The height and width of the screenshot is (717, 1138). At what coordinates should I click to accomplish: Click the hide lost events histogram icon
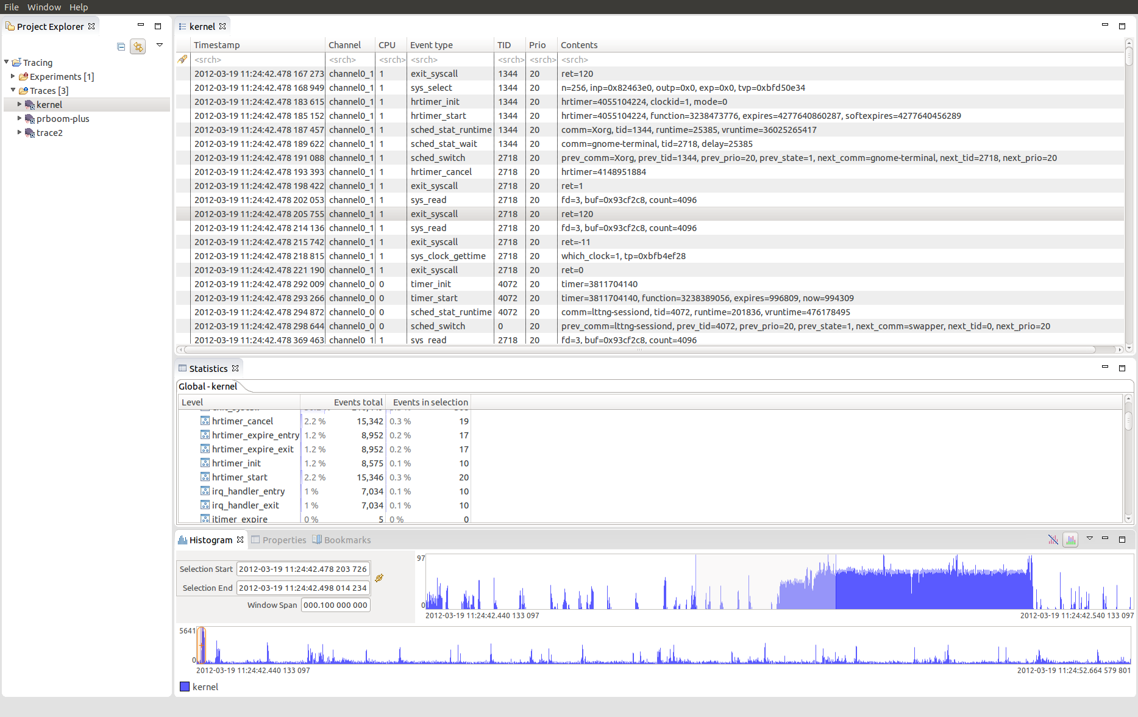[1053, 540]
